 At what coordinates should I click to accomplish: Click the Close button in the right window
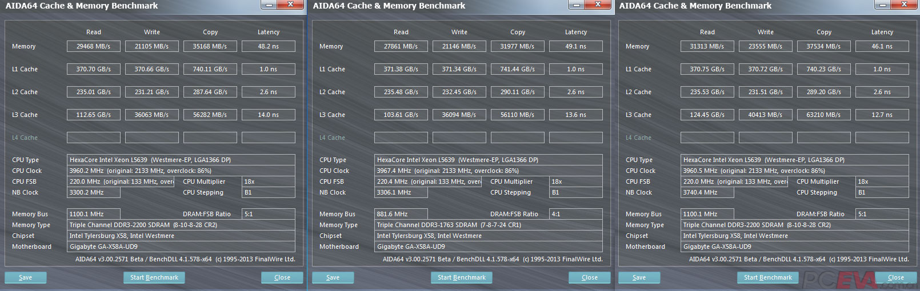pyautogui.click(x=896, y=277)
